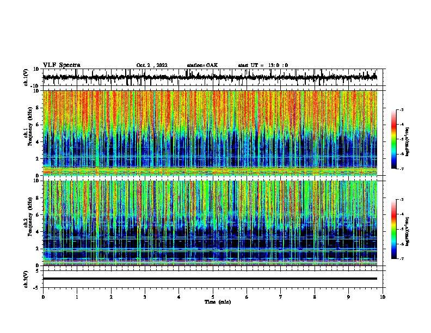The height and width of the screenshot is (333, 431).
Task: Click the time axis tick label "0"
Action: pos(43,297)
